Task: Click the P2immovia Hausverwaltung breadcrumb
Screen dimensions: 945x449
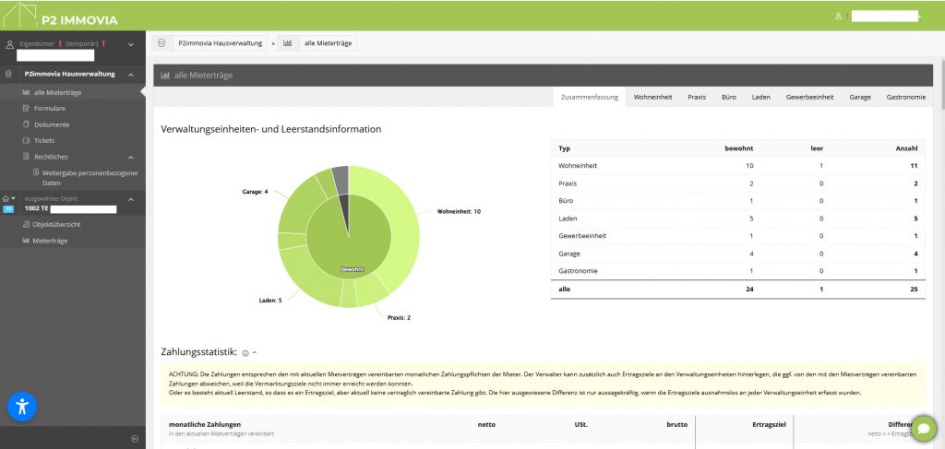Action: click(x=220, y=43)
